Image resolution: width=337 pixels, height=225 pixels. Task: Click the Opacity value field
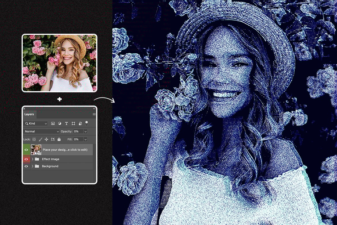tap(78, 131)
